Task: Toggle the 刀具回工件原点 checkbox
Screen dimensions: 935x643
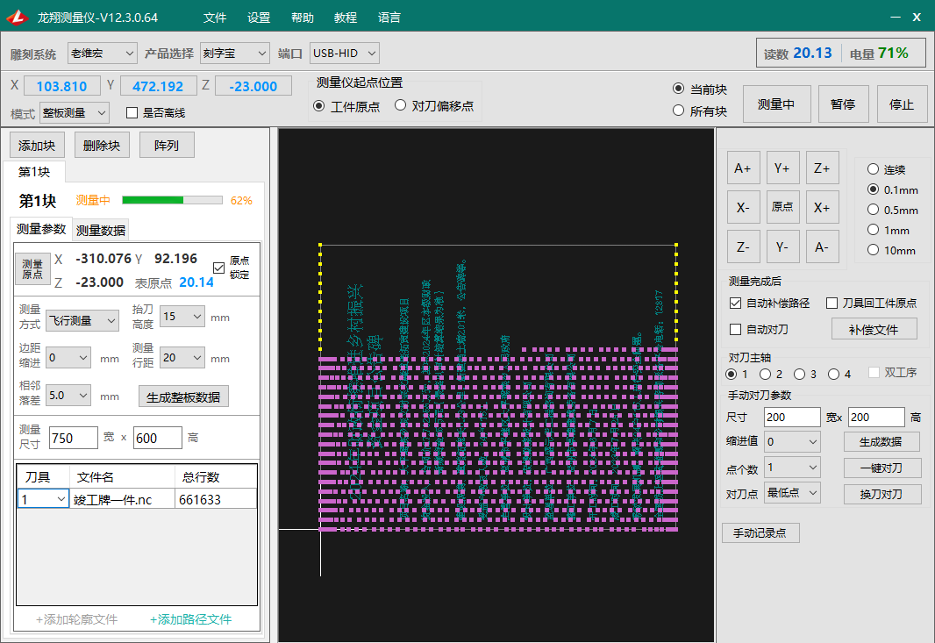Action: click(x=832, y=303)
